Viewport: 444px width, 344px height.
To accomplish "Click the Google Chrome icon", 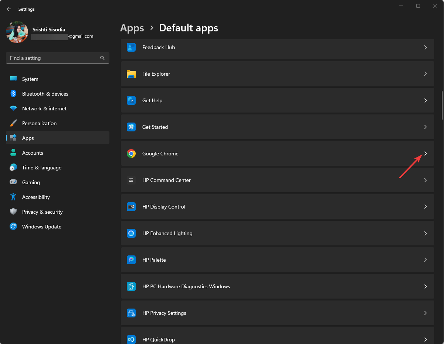I will (x=131, y=153).
